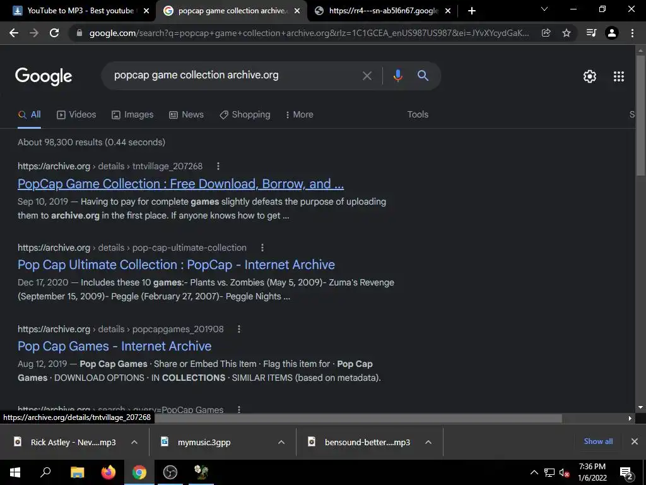Open Windows taskbar search
Screen dimensions: 646x485
point(45,472)
